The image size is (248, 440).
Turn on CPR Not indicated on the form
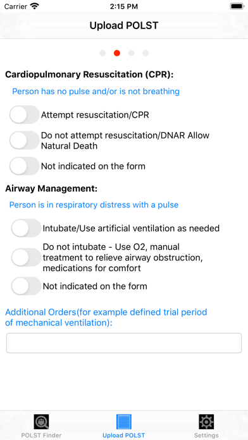pos(25,166)
